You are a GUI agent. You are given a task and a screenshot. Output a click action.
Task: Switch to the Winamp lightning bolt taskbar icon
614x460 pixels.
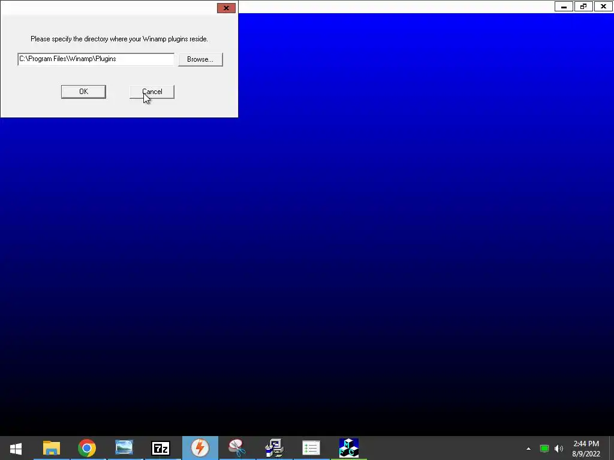pyautogui.click(x=200, y=448)
